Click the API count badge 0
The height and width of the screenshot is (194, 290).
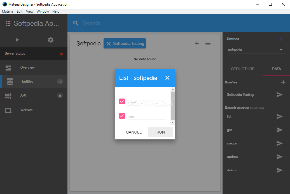[x=60, y=96]
